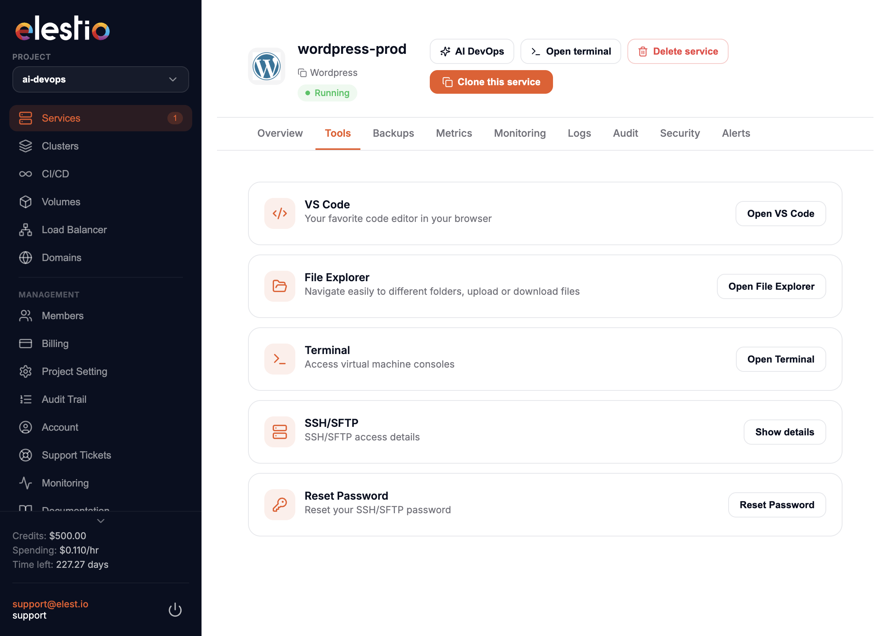Click Clone this service button
889x636 pixels.
click(x=491, y=82)
